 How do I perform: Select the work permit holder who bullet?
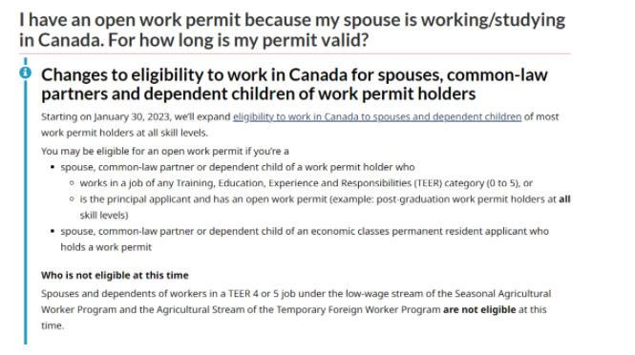238,167
